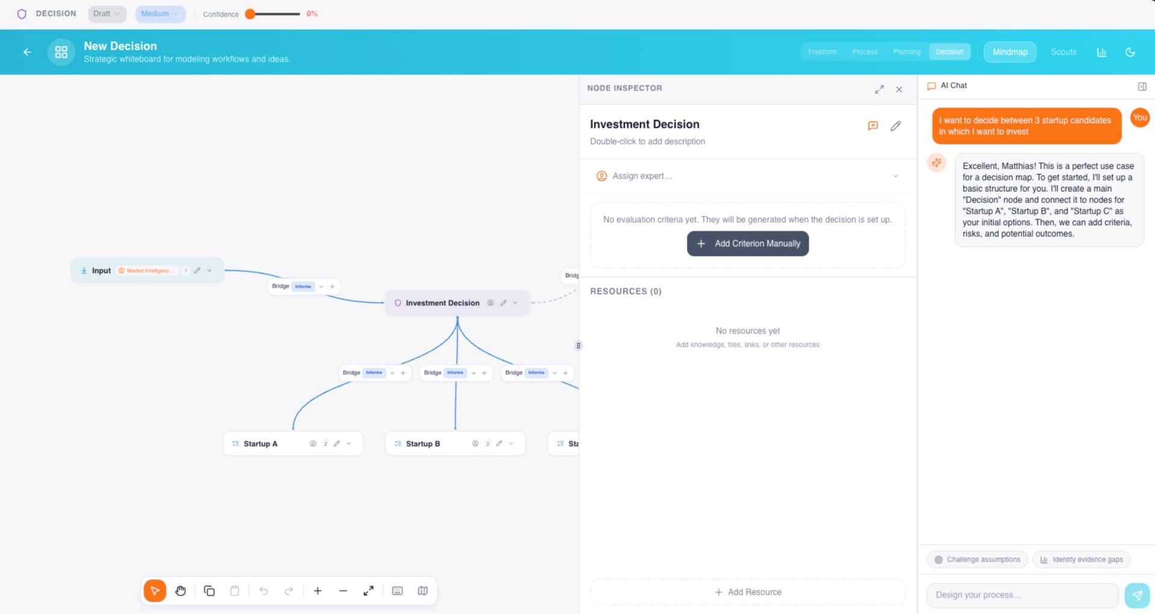Image resolution: width=1155 pixels, height=614 pixels.
Task: Edit Investment Decision title in inspector
Action: pyautogui.click(x=896, y=126)
